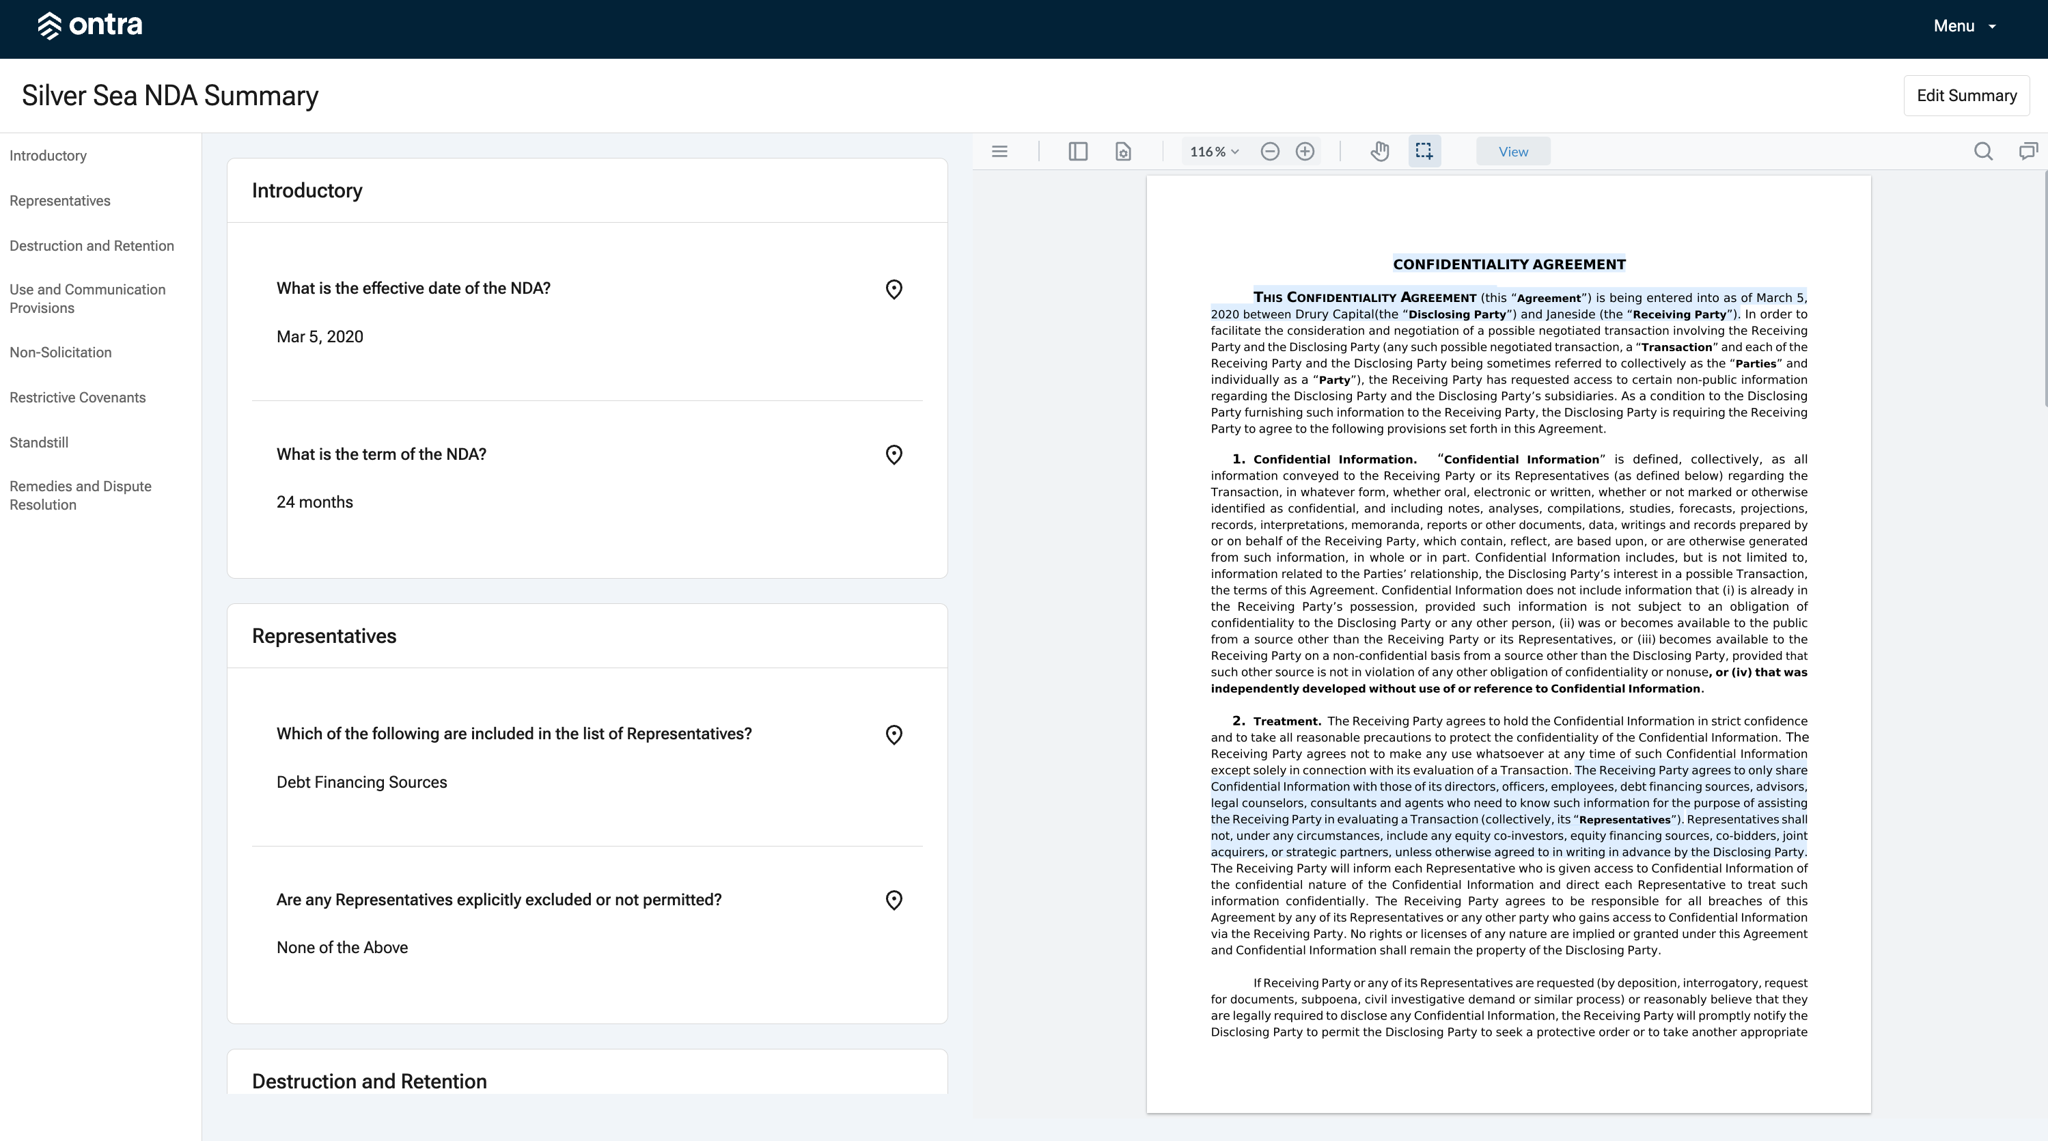Image resolution: width=2048 pixels, height=1141 pixels.
Task: Jump to Restrictive Covenants section
Action: click(x=77, y=398)
